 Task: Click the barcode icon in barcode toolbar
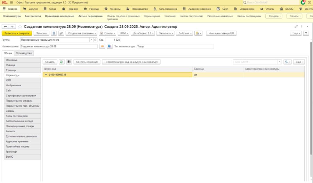click(69, 62)
